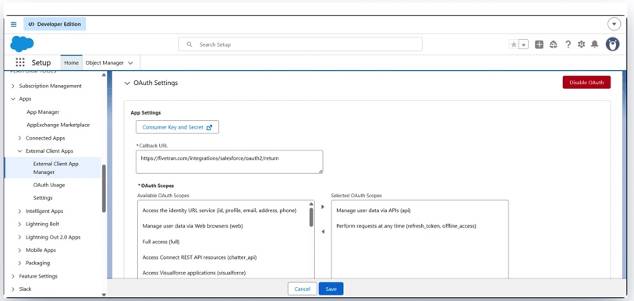Open Settings under External Client Apps
Viewport: 634px width, 301px height.
(x=43, y=198)
